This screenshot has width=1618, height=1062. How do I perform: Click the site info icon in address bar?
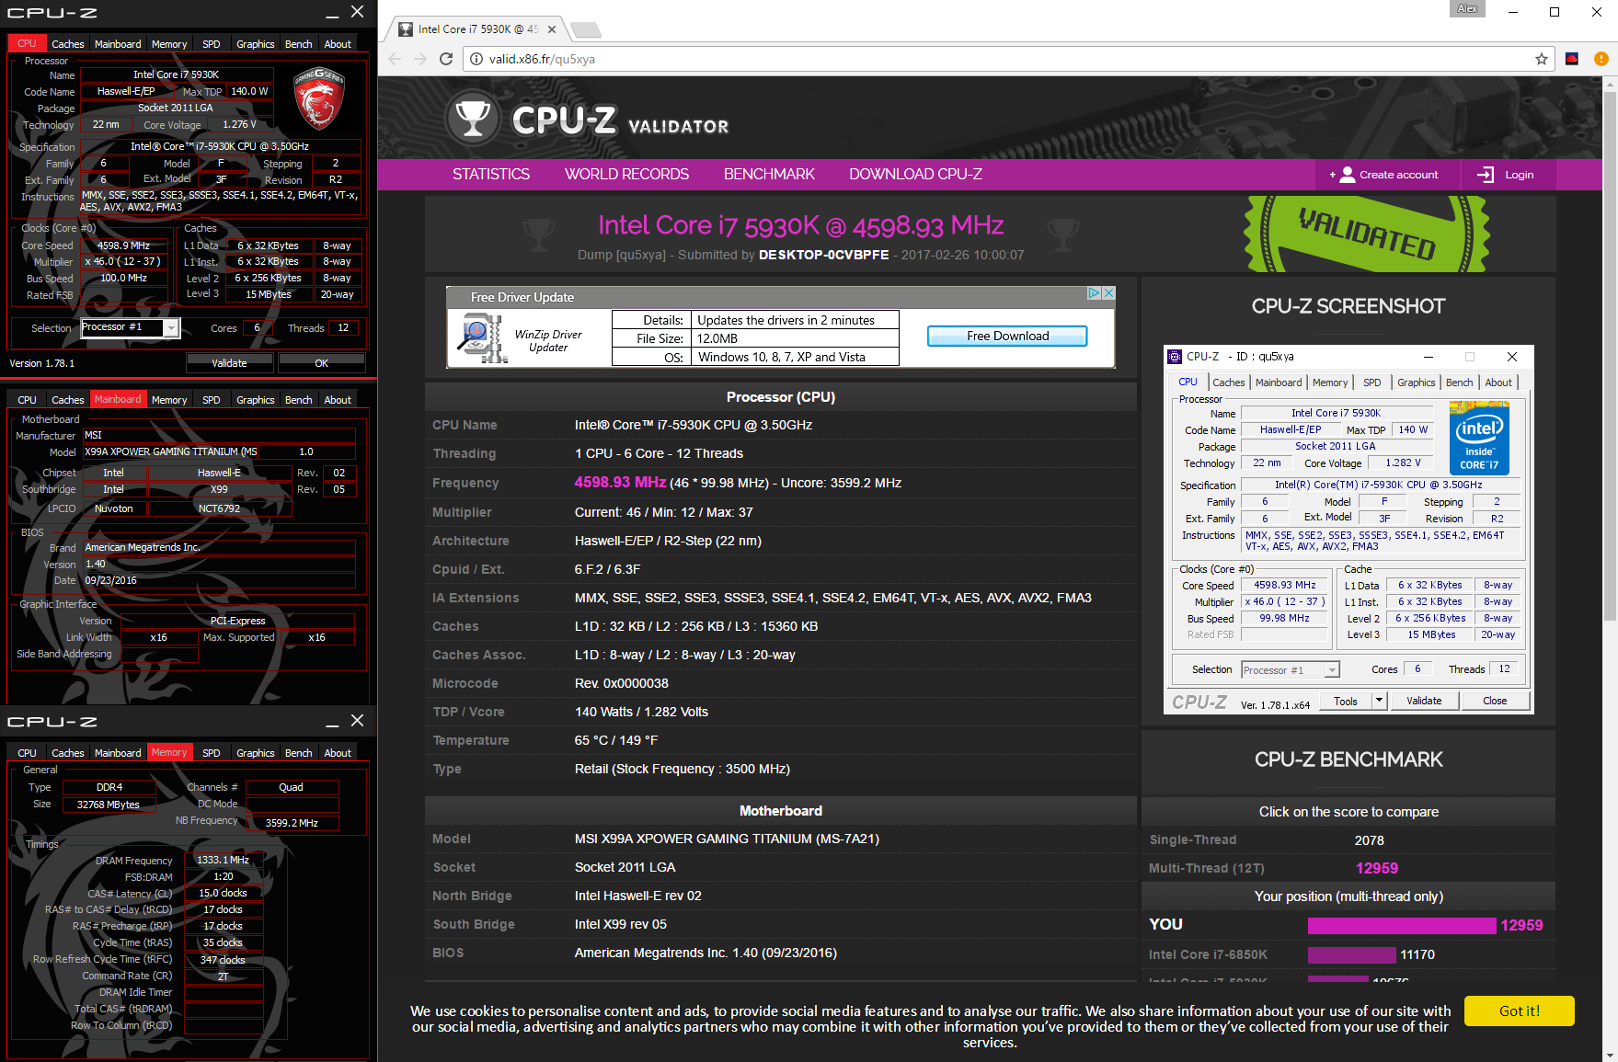[476, 59]
